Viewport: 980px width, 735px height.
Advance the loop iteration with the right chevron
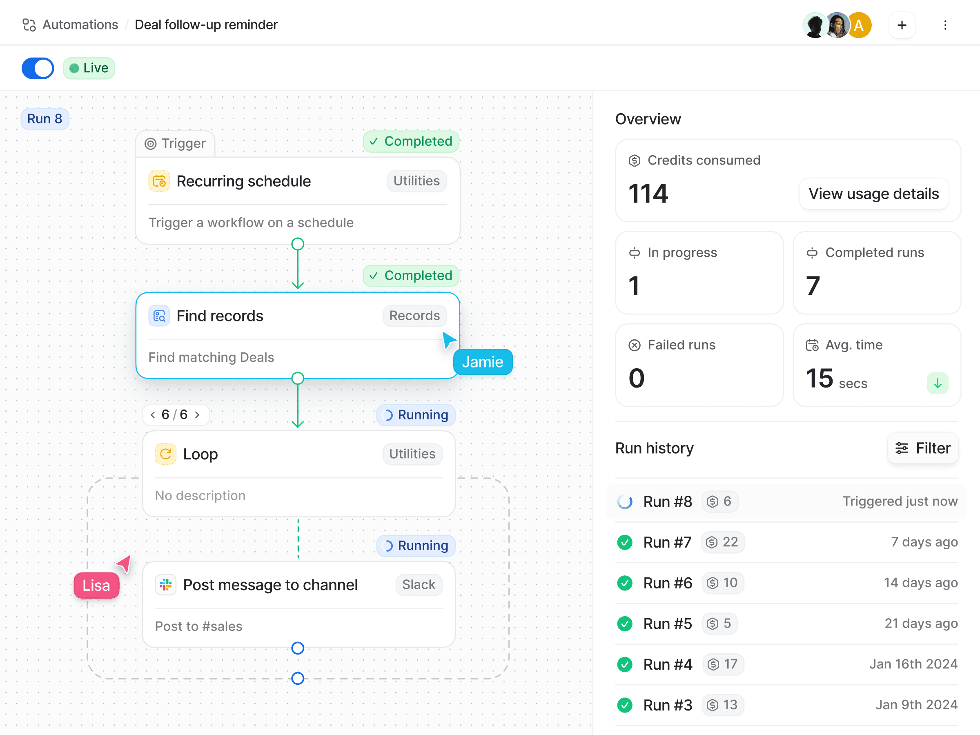pos(198,415)
